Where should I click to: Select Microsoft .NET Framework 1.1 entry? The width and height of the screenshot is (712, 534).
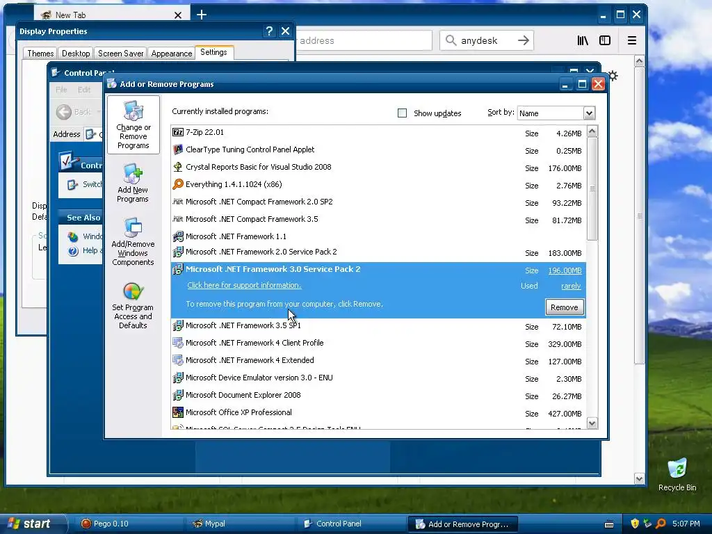378,236
